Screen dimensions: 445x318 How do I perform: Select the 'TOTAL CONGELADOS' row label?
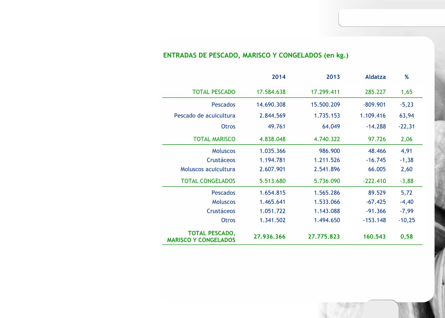coord(208,181)
